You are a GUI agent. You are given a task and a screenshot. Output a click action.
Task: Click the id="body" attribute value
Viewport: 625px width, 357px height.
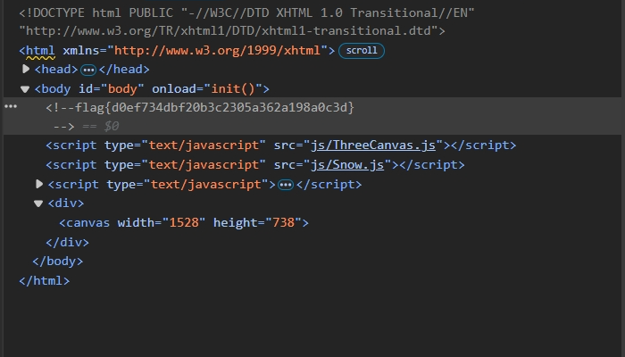coord(122,88)
